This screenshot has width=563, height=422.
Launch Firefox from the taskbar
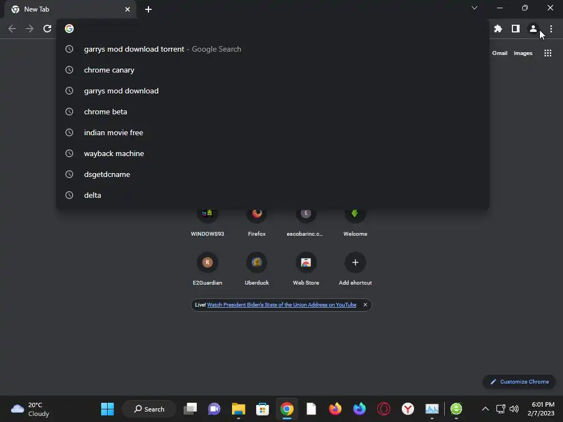335,409
